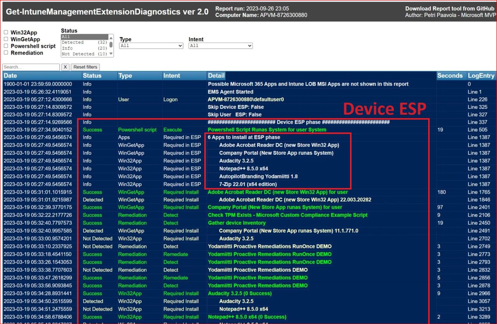
Task: Click the 'Device ESP phase' hash-marked header row
Action: click(x=299, y=122)
